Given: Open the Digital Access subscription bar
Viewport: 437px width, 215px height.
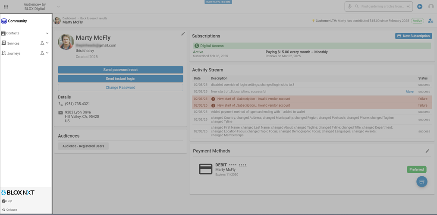Looking at the screenshot, I should (x=312, y=46).
